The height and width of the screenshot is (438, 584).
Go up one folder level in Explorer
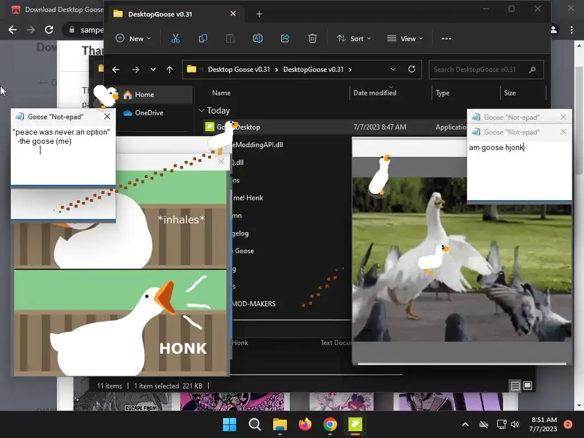(169, 70)
